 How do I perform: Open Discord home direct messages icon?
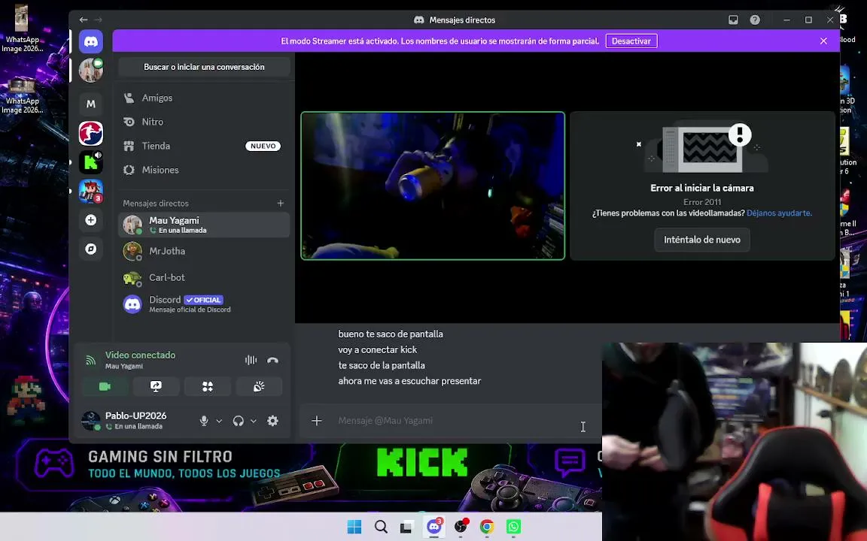coord(90,42)
